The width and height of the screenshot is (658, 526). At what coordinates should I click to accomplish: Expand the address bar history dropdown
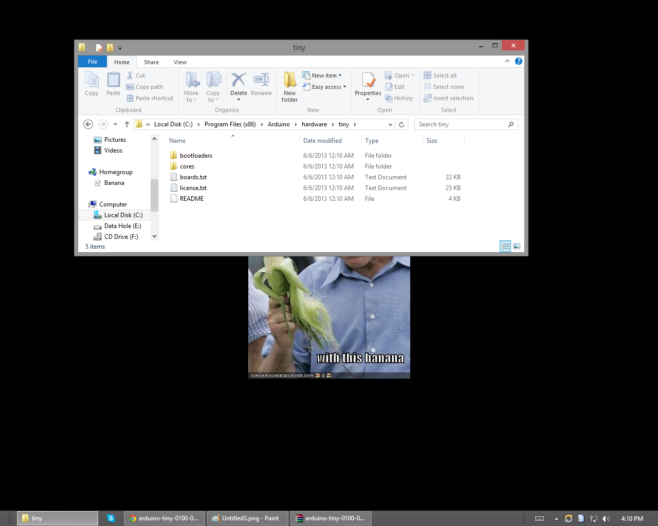tap(390, 124)
